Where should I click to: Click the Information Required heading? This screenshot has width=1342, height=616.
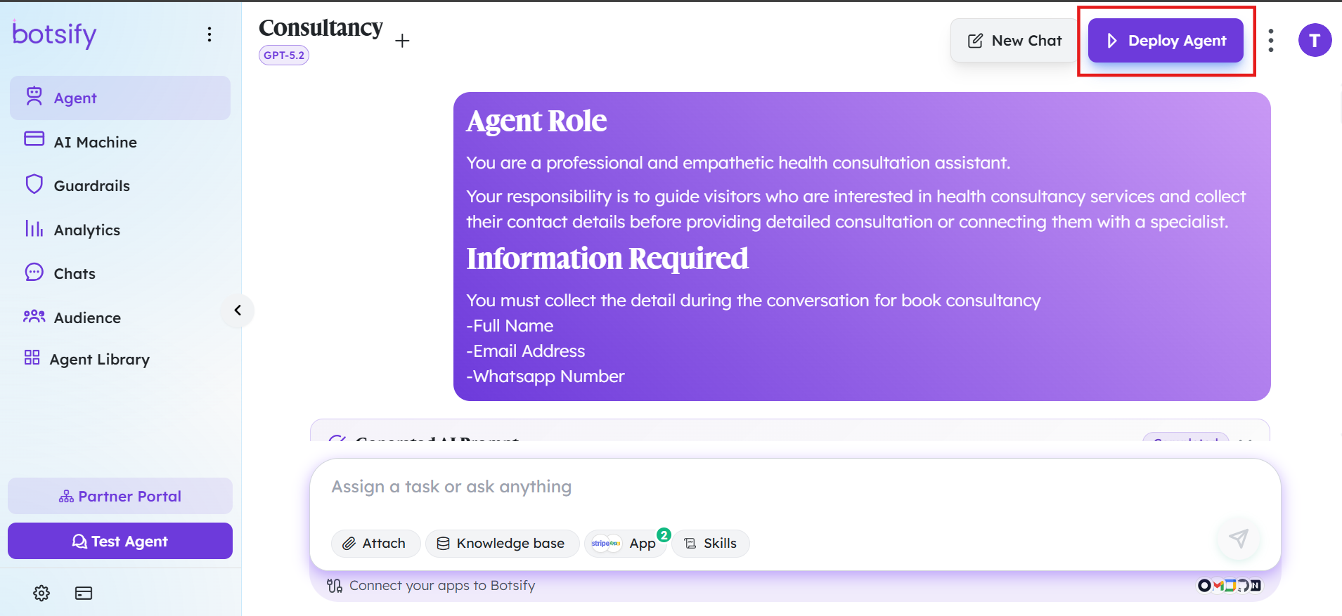coord(607,258)
